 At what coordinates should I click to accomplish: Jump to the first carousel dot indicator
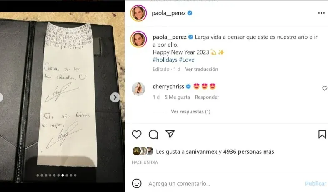point(38,175)
